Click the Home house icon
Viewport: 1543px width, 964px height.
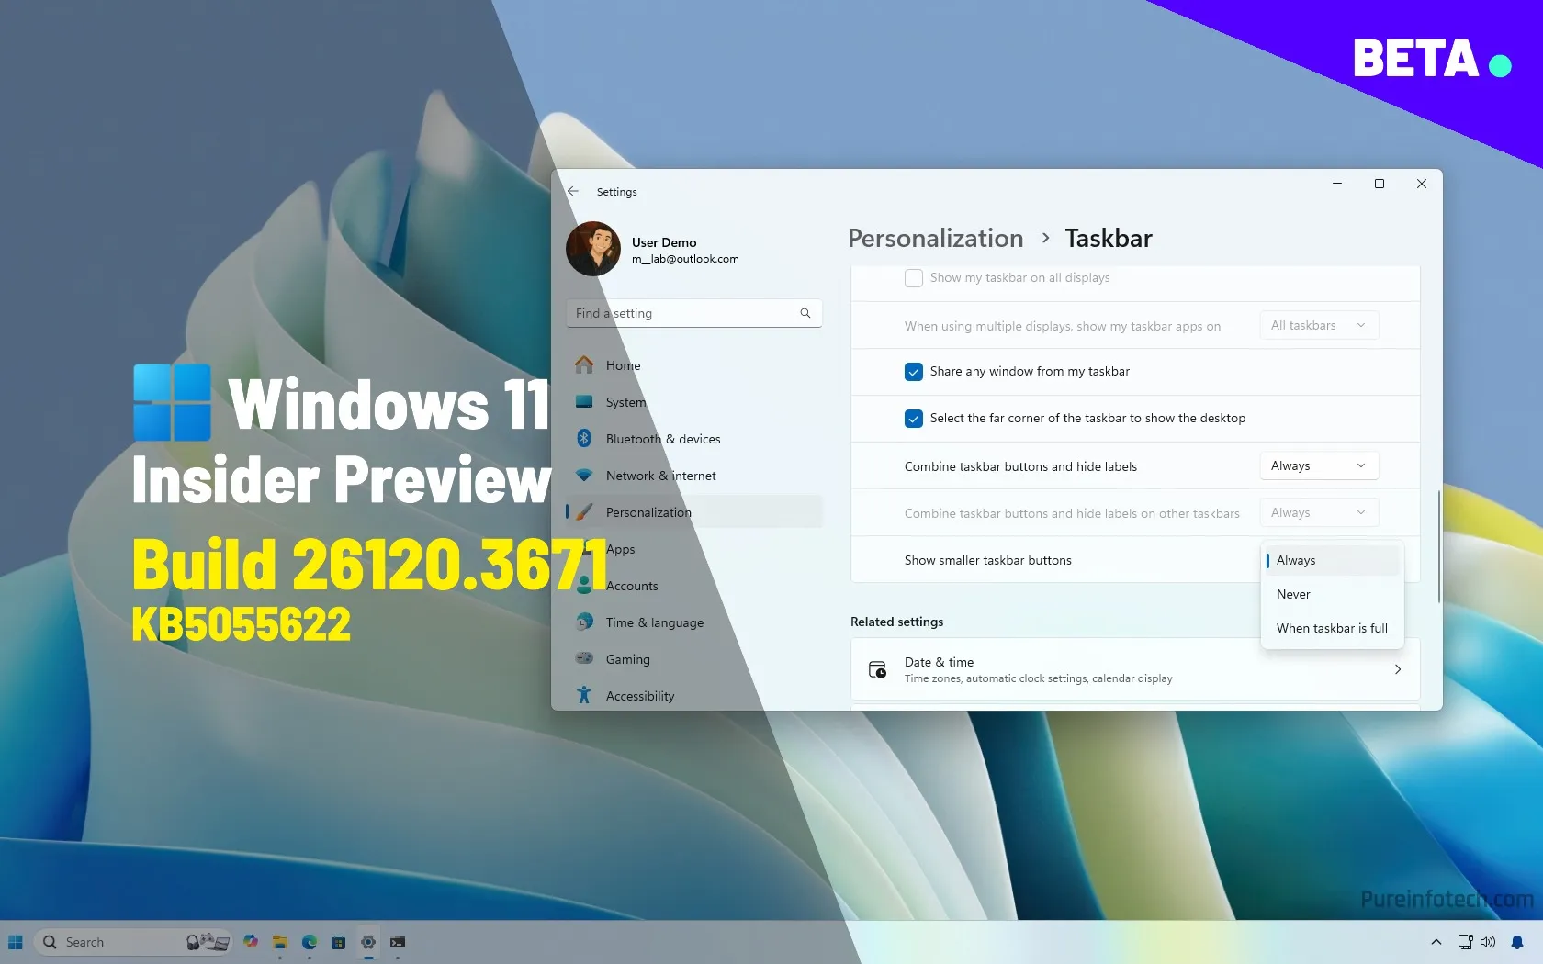pyautogui.click(x=584, y=364)
